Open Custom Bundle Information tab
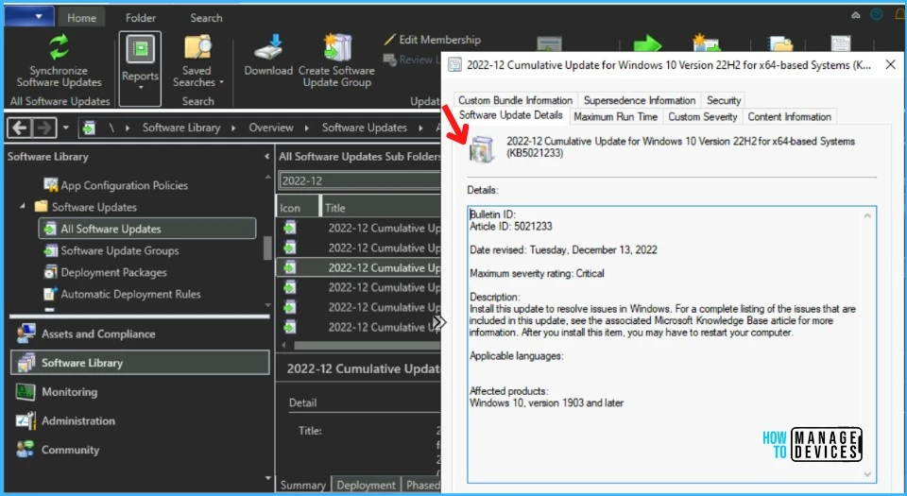The height and width of the screenshot is (496, 907). [516, 100]
